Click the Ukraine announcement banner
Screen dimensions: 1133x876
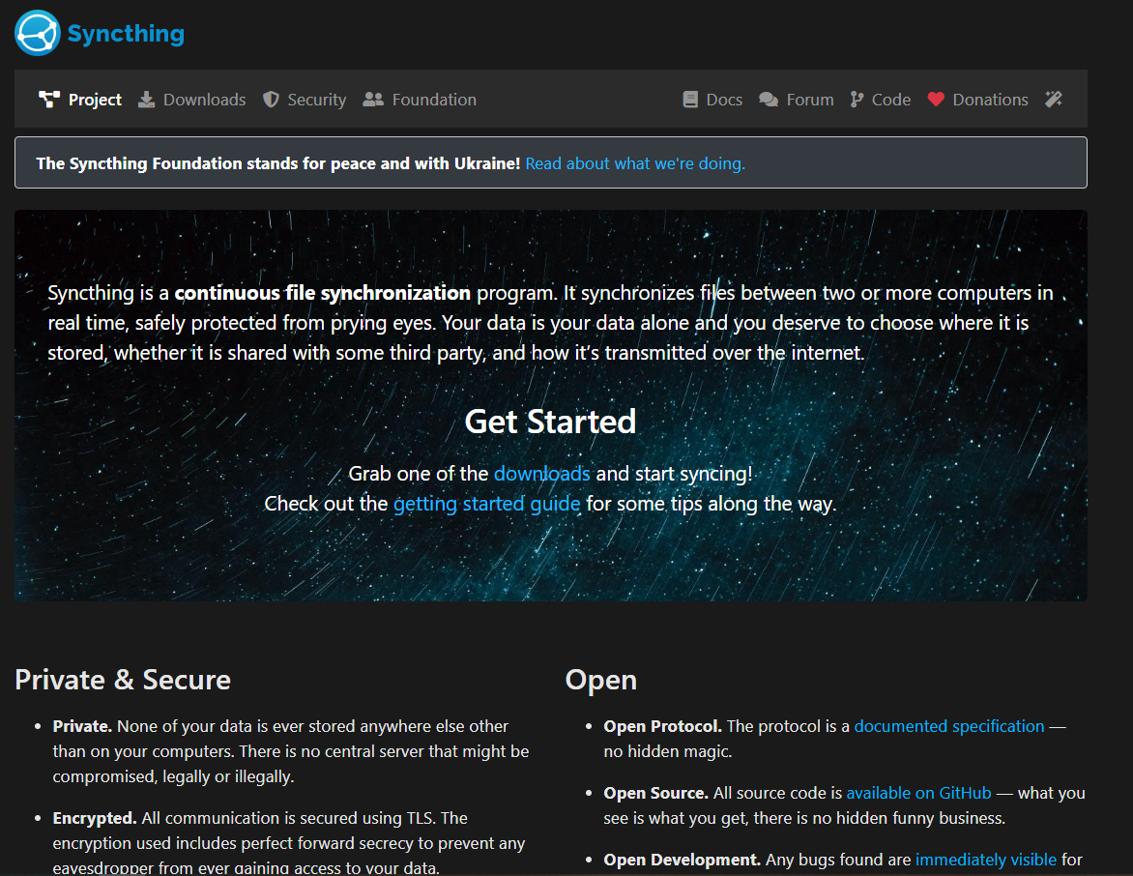point(276,163)
